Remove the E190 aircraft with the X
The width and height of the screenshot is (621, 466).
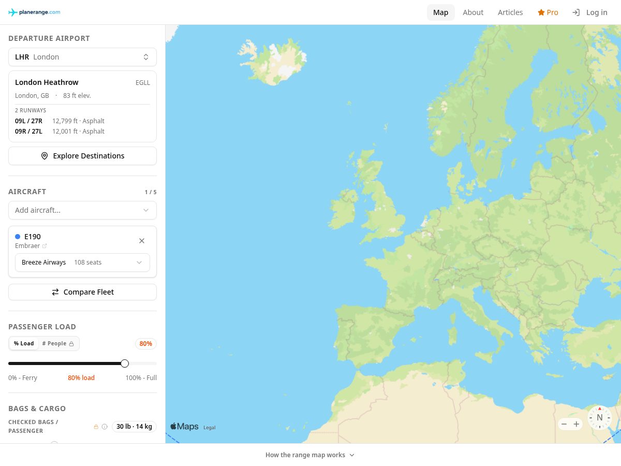pyautogui.click(x=142, y=241)
